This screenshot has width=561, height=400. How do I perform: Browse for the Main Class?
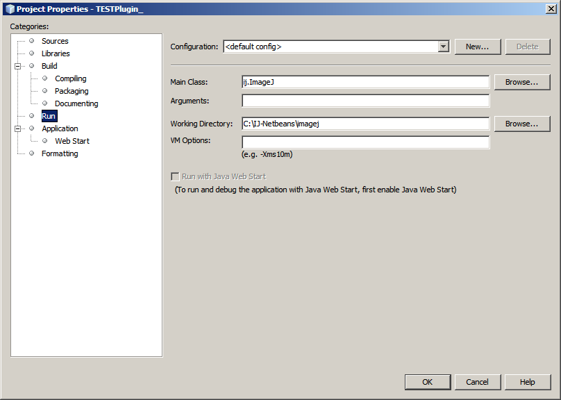(521, 82)
